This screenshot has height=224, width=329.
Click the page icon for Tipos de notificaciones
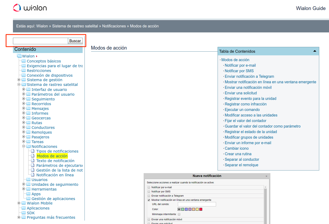(x=33, y=151)
